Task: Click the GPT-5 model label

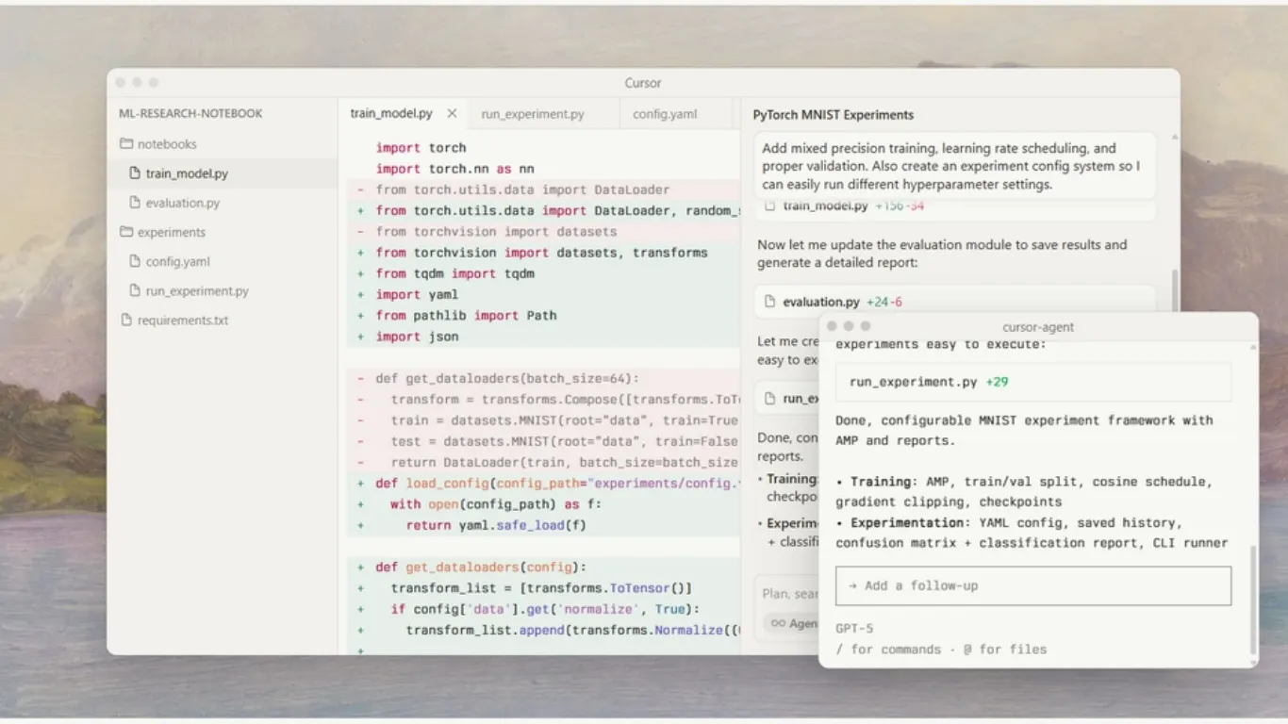Action: click(x=855, y=628)
